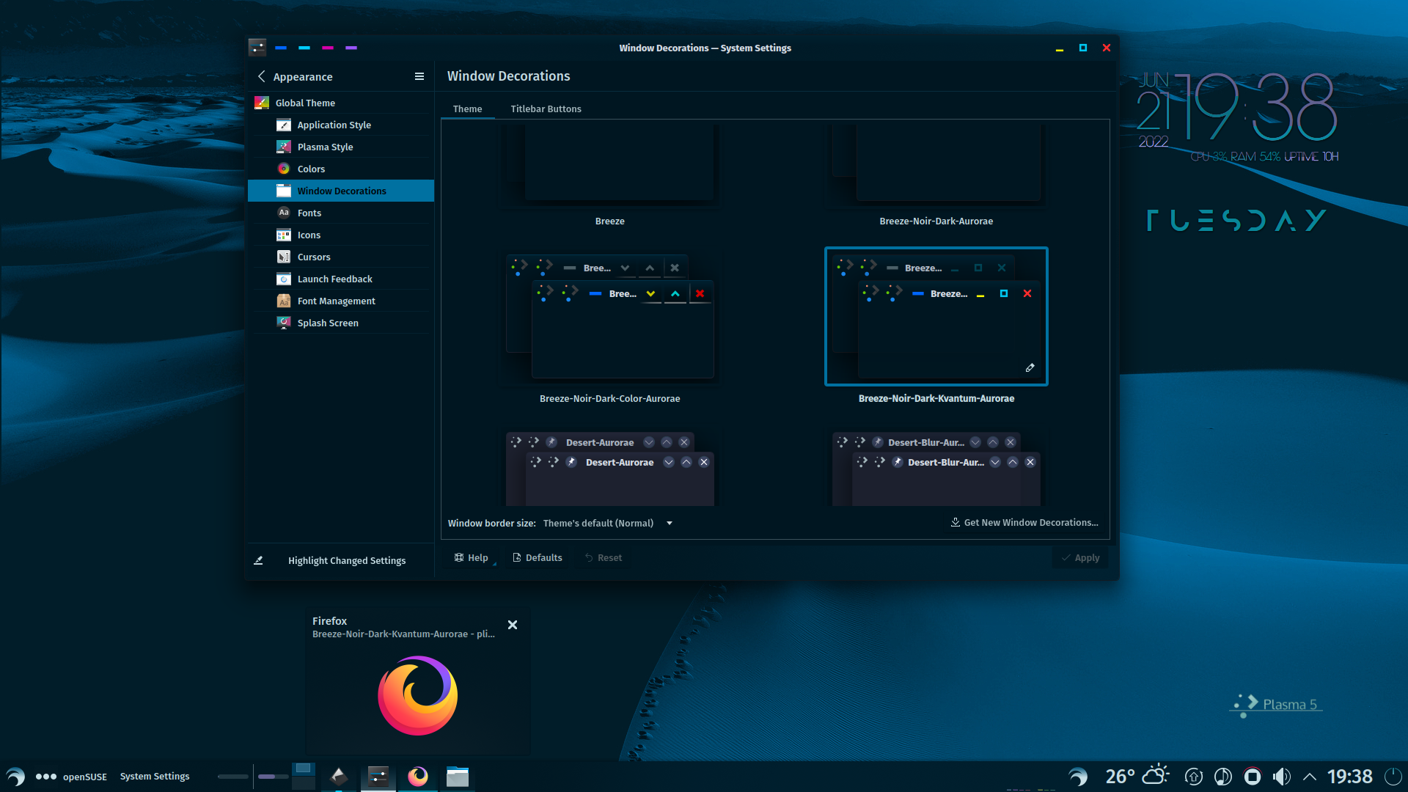Click the Apply button

pyautogui.click(x=1080, y=557)
